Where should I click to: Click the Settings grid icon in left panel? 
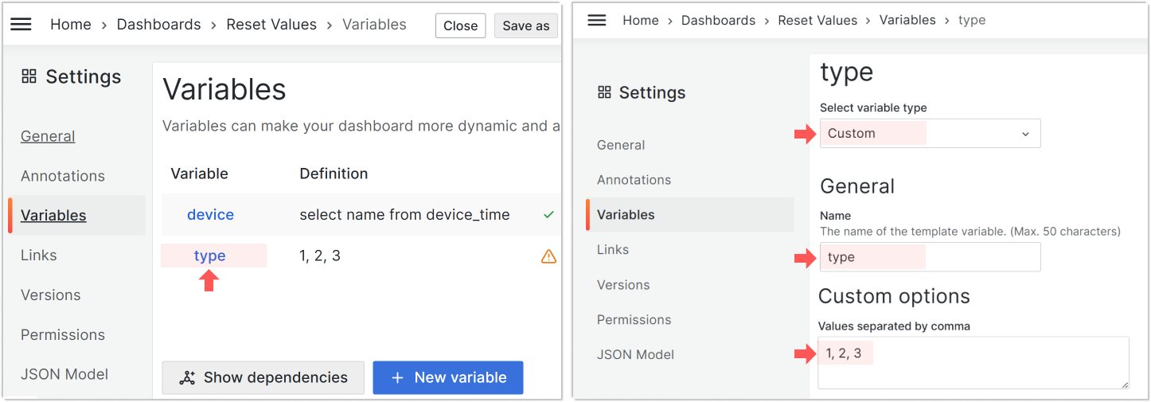(29, 76)
